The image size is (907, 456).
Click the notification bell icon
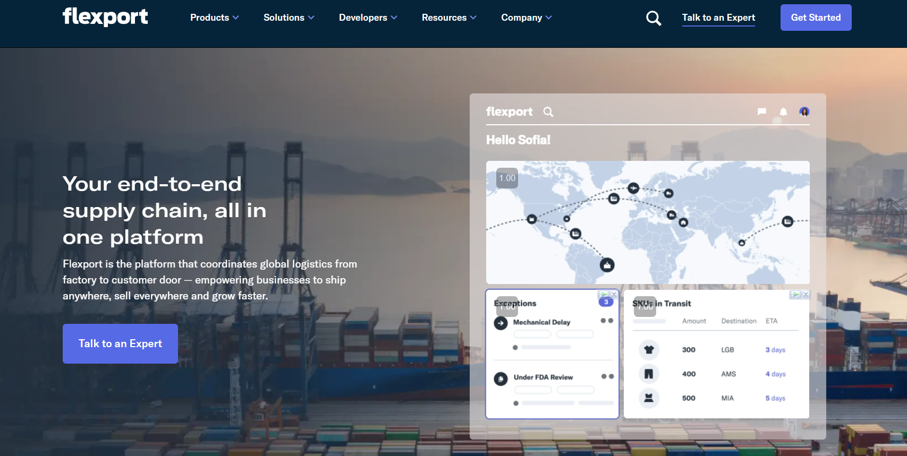pyautogui.click(x=783, y=111)
